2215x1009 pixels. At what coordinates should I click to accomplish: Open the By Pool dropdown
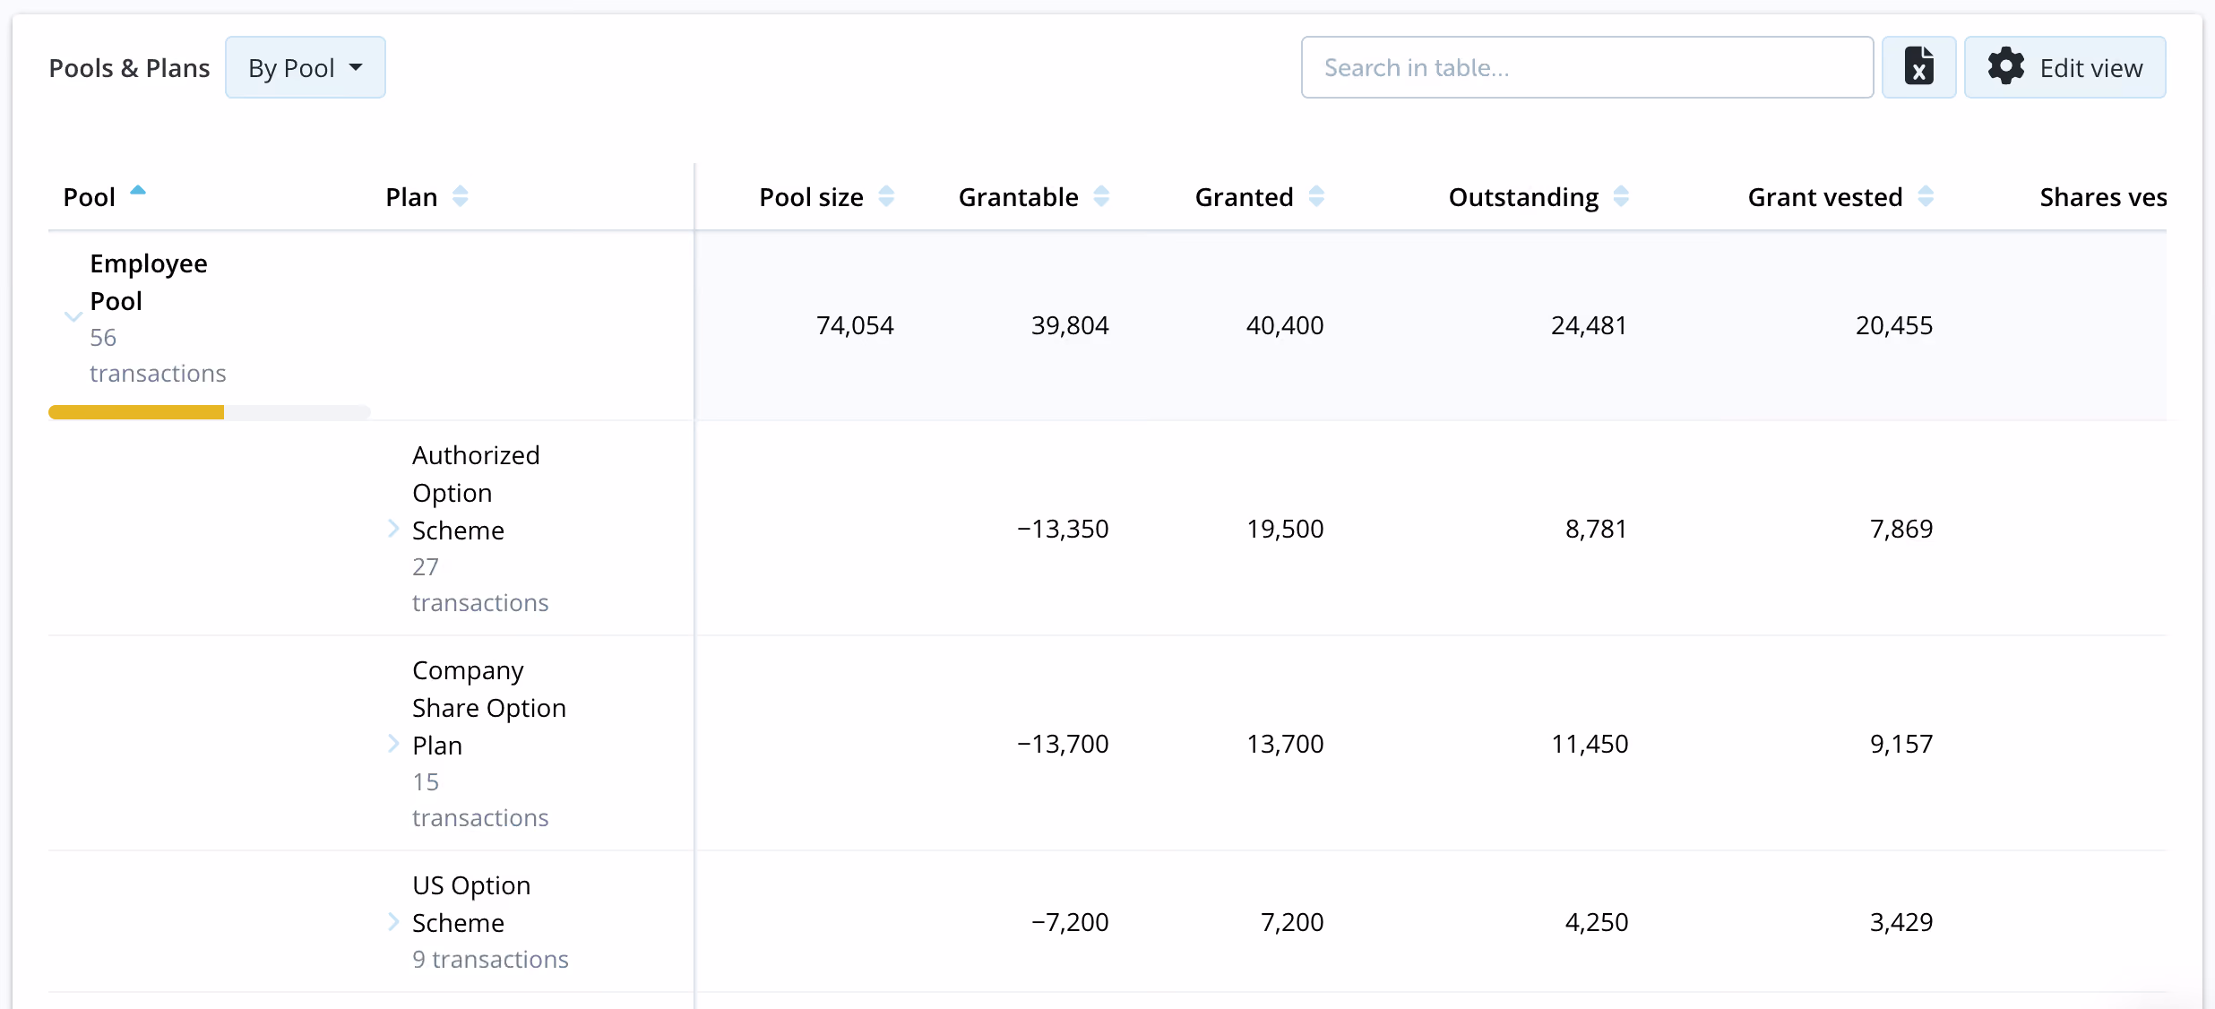tap(306, 67)
